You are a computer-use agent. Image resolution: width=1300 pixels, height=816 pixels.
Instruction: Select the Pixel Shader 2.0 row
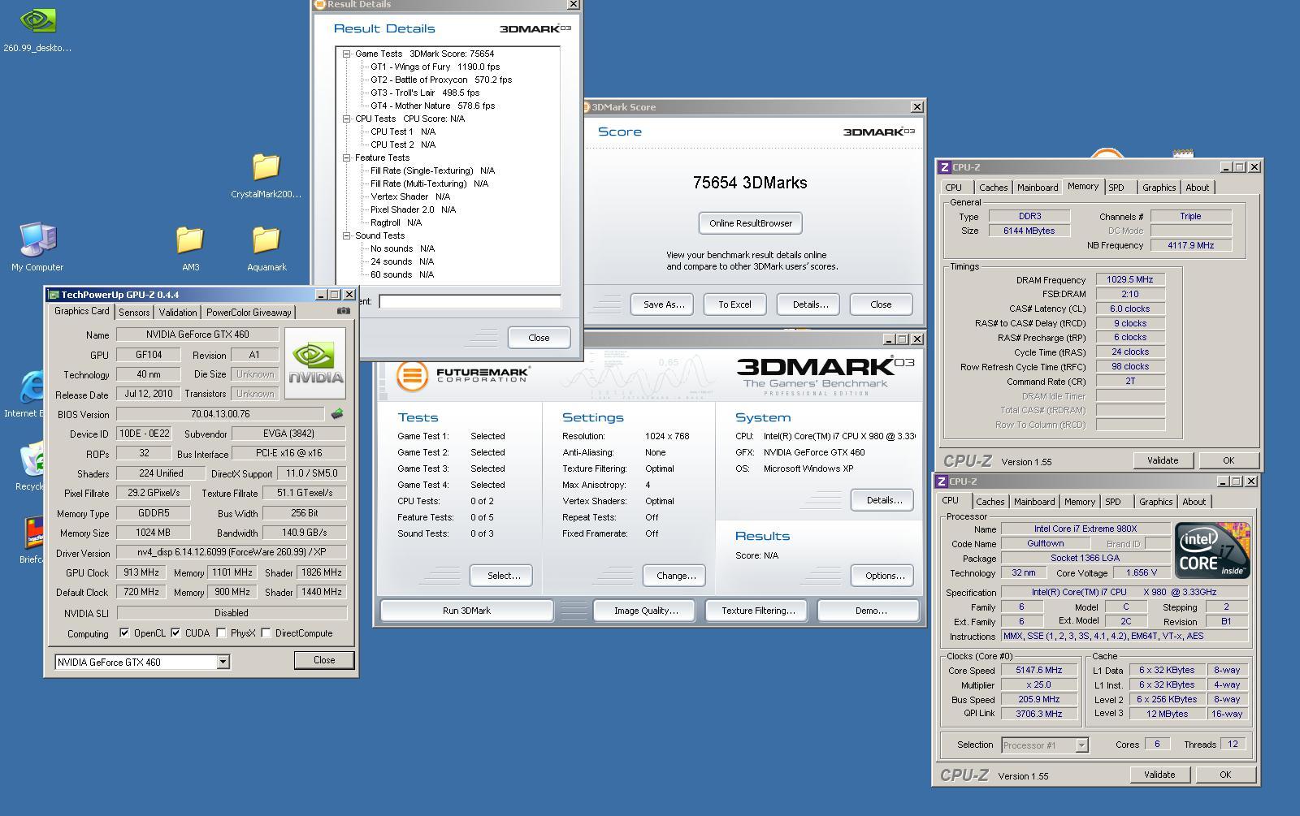coord(413,209)
